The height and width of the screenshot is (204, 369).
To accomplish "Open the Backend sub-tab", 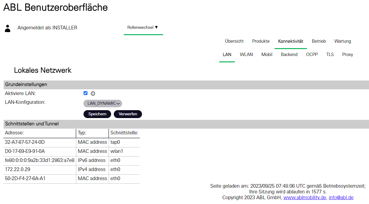I will coord(289,54).
